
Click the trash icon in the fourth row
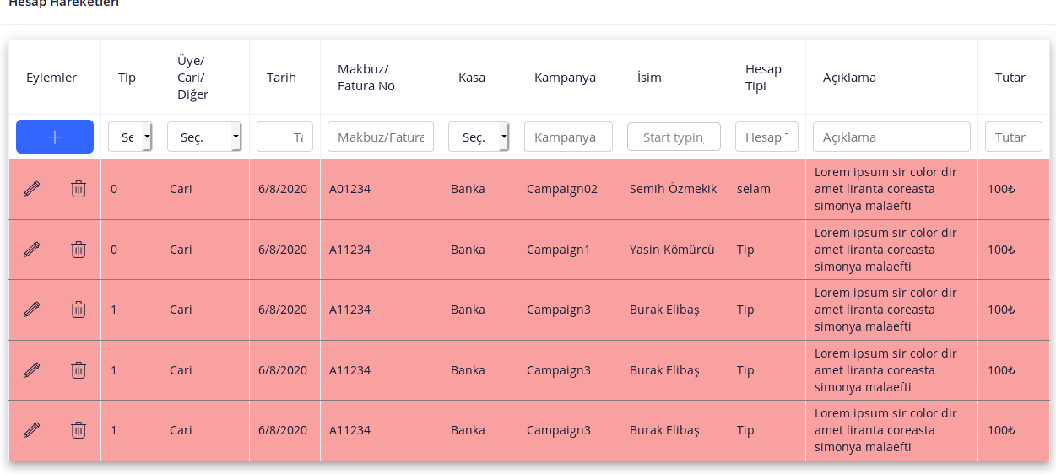(x=79, y=370)
